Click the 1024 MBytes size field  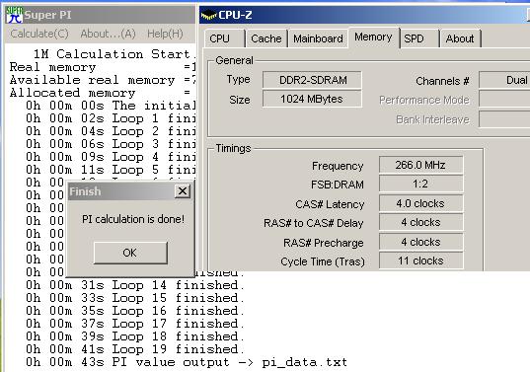point(312,99)
